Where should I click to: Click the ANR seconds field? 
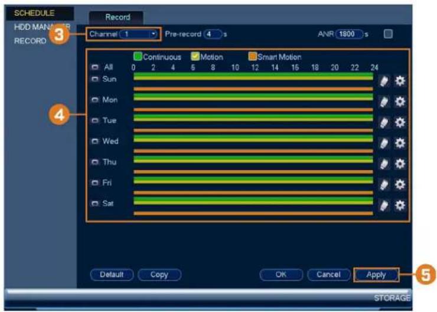tap(350, 34)
